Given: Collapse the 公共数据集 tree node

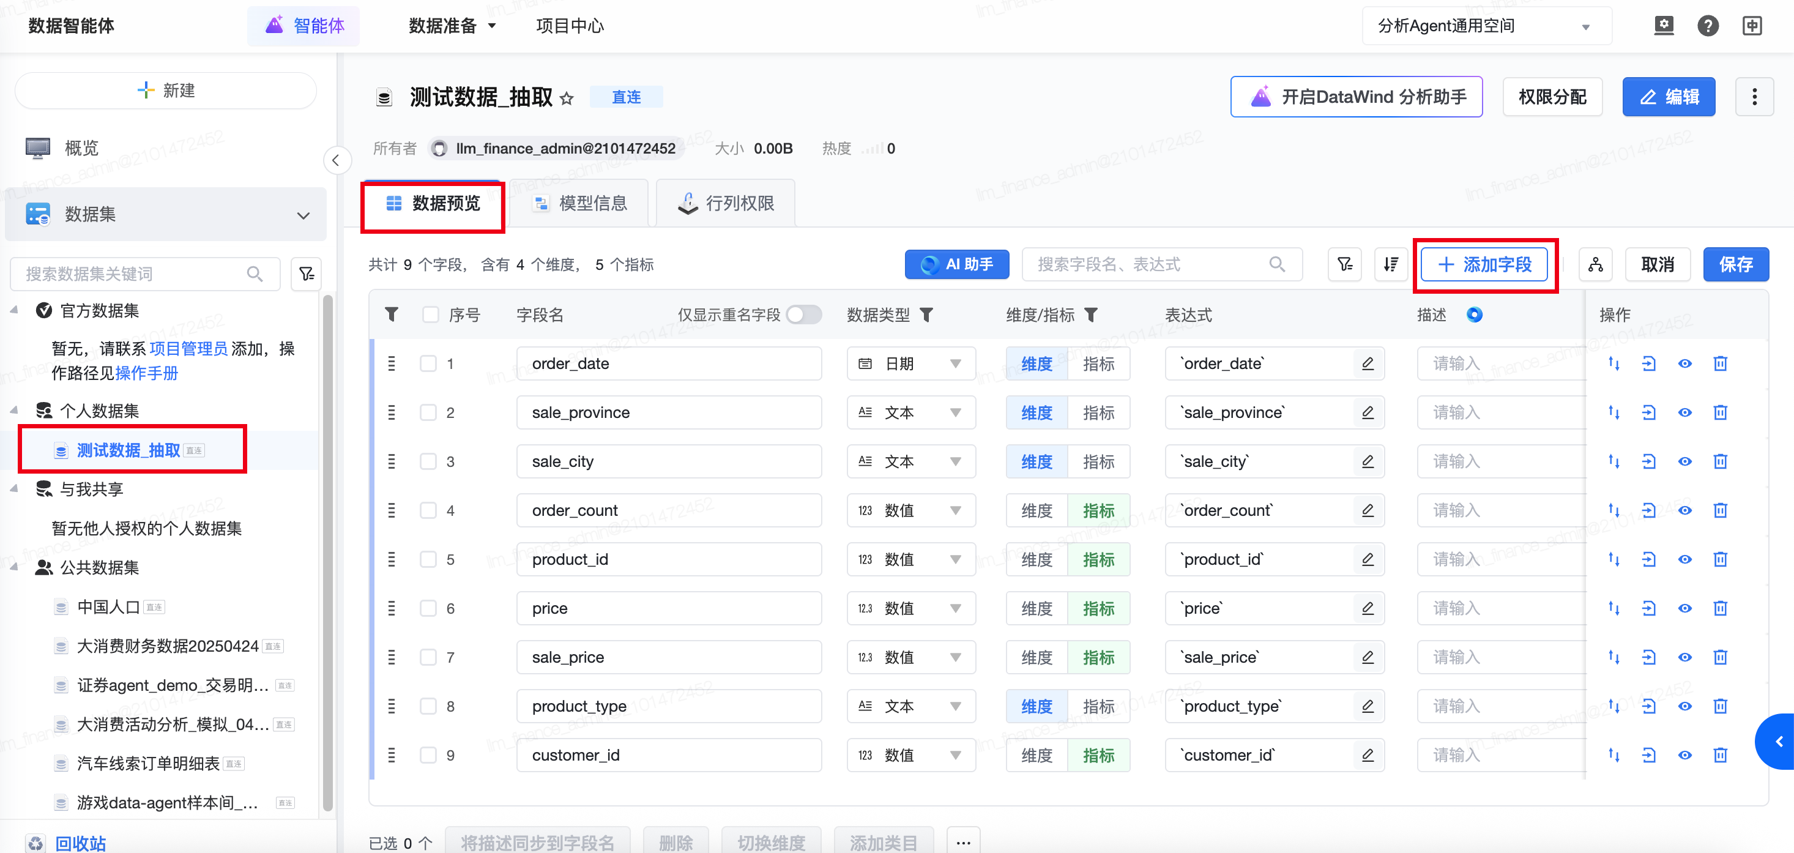Looking at the screenshot, I should click(x=14, y=567).
